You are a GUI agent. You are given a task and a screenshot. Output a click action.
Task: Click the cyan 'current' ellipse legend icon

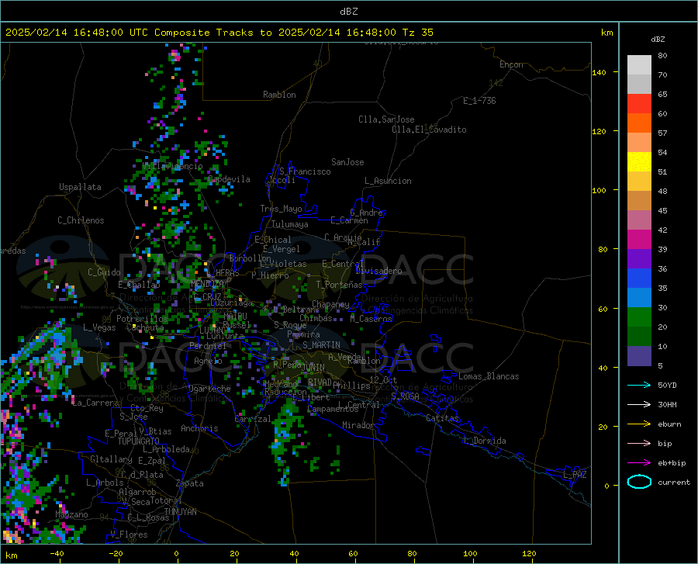pos(639,482)
